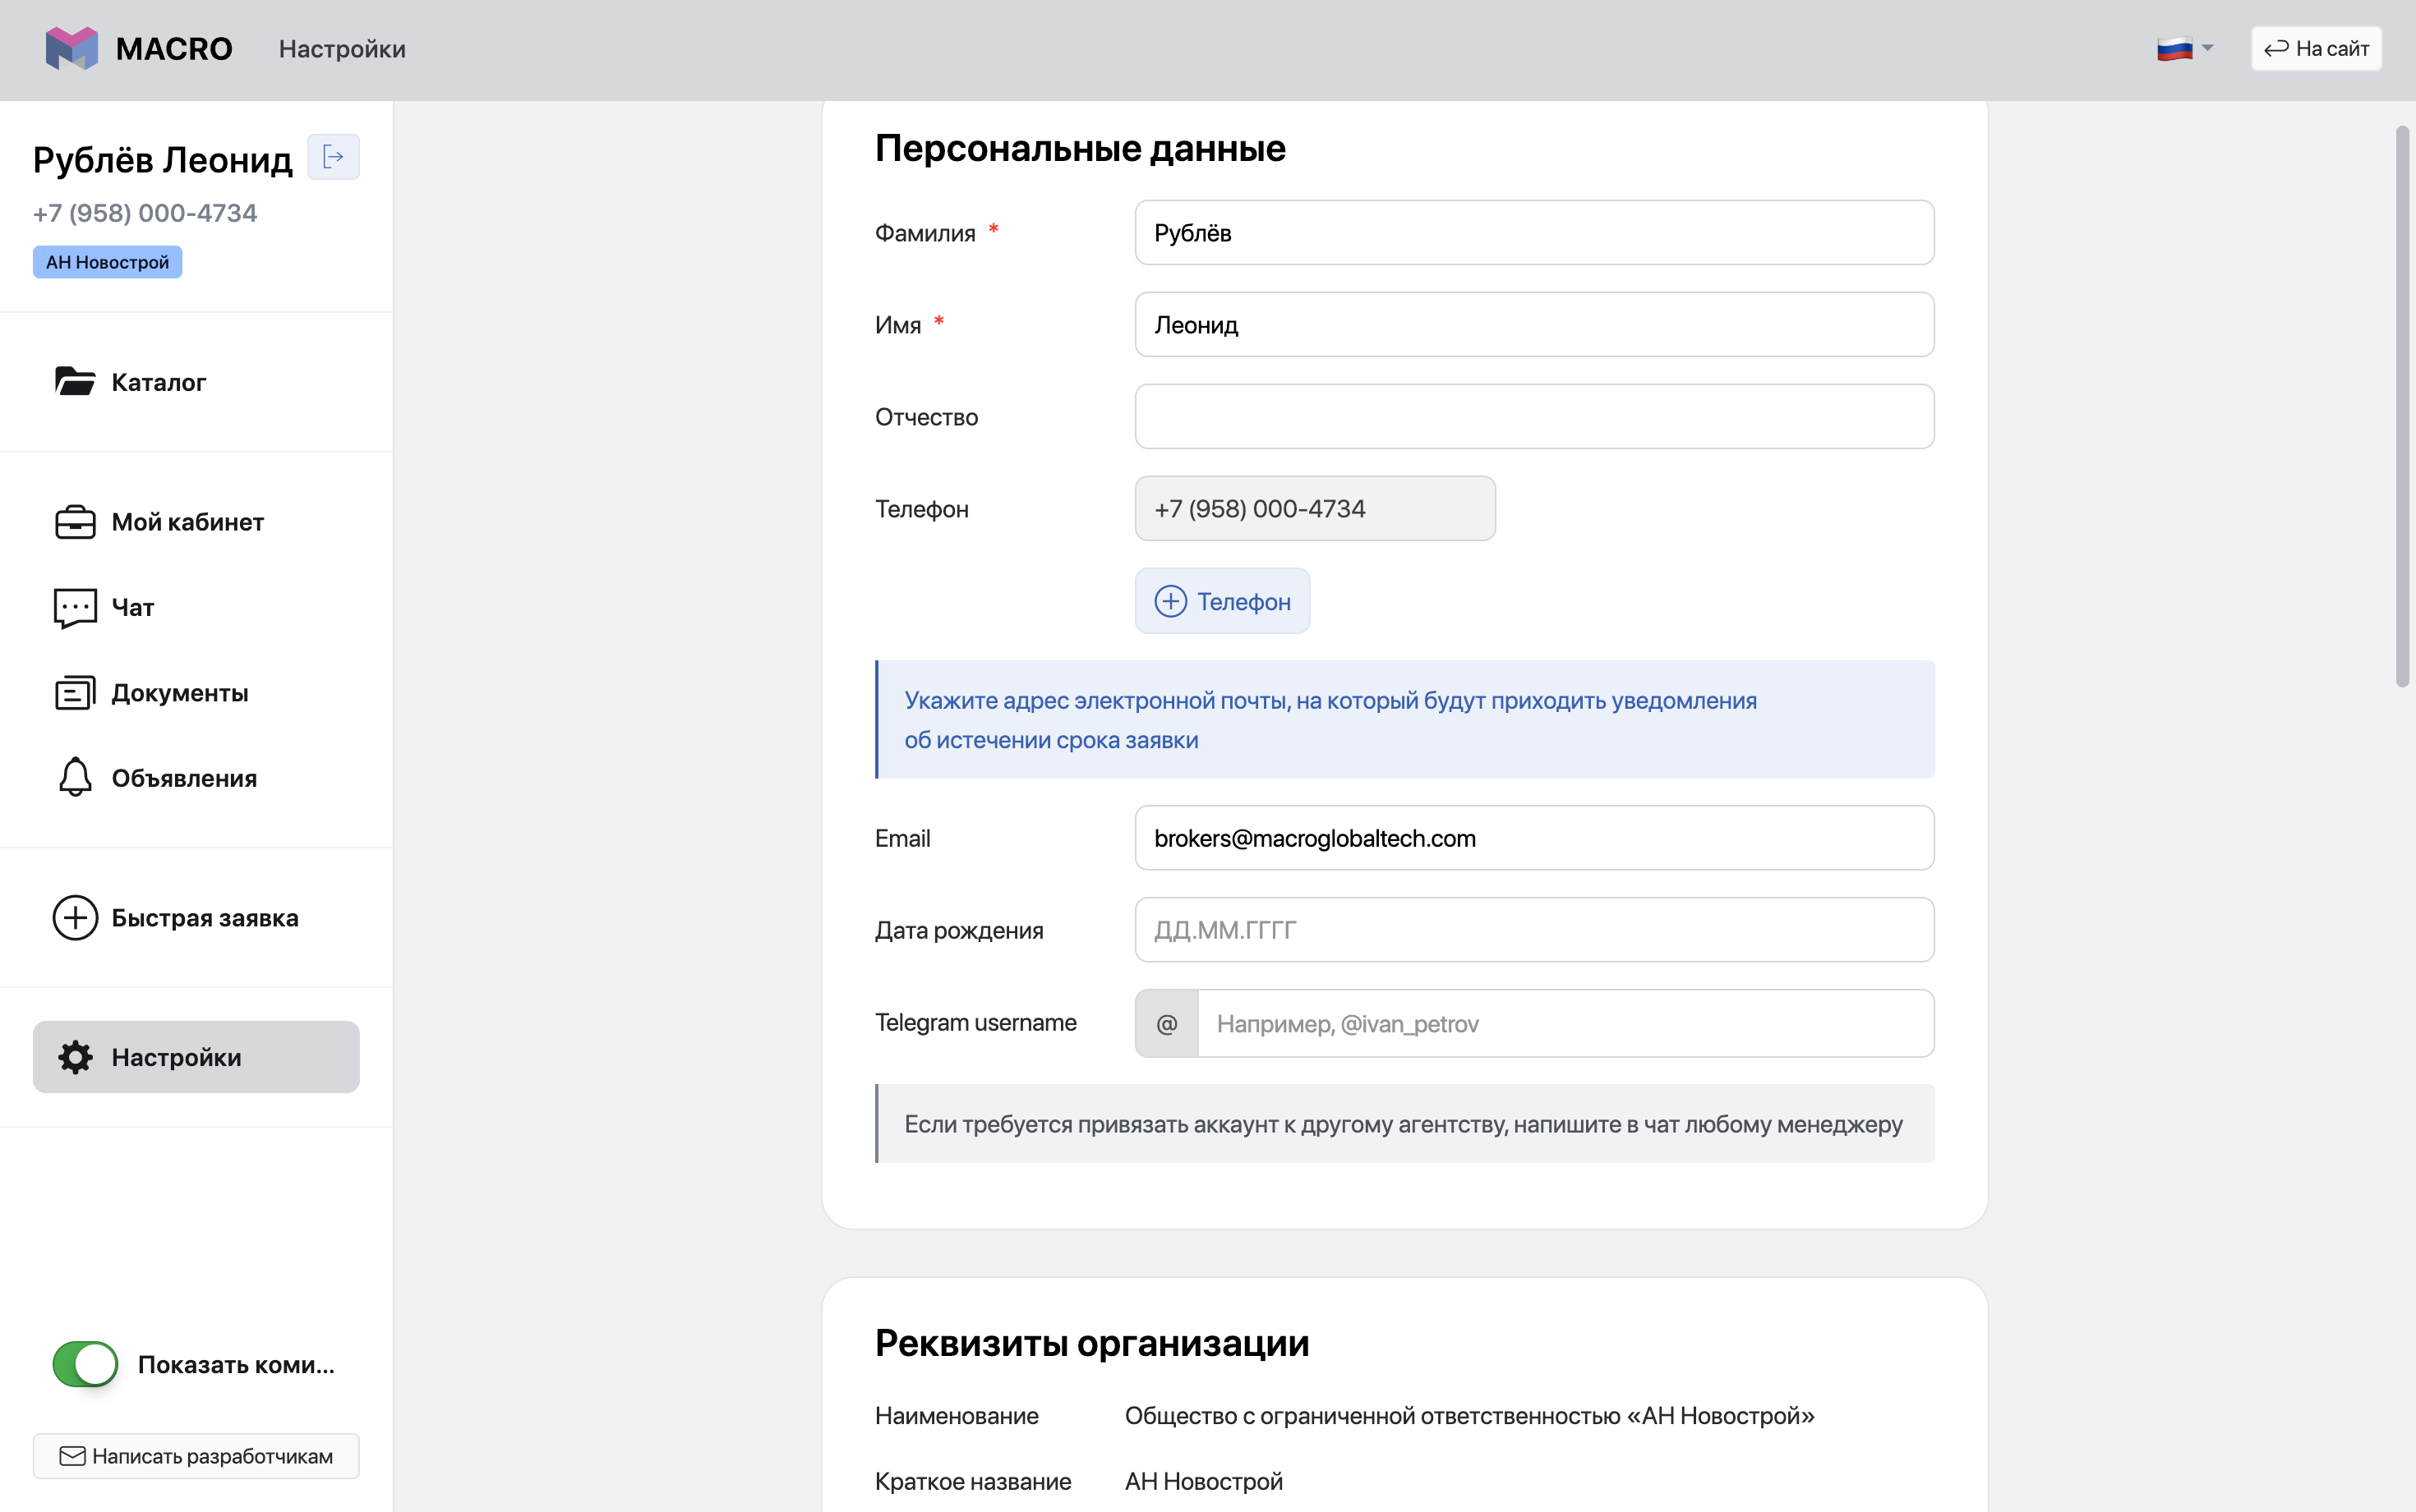Open Мой кабинет section
This screenshot has width=2416, height=1512.
[196, 522]
